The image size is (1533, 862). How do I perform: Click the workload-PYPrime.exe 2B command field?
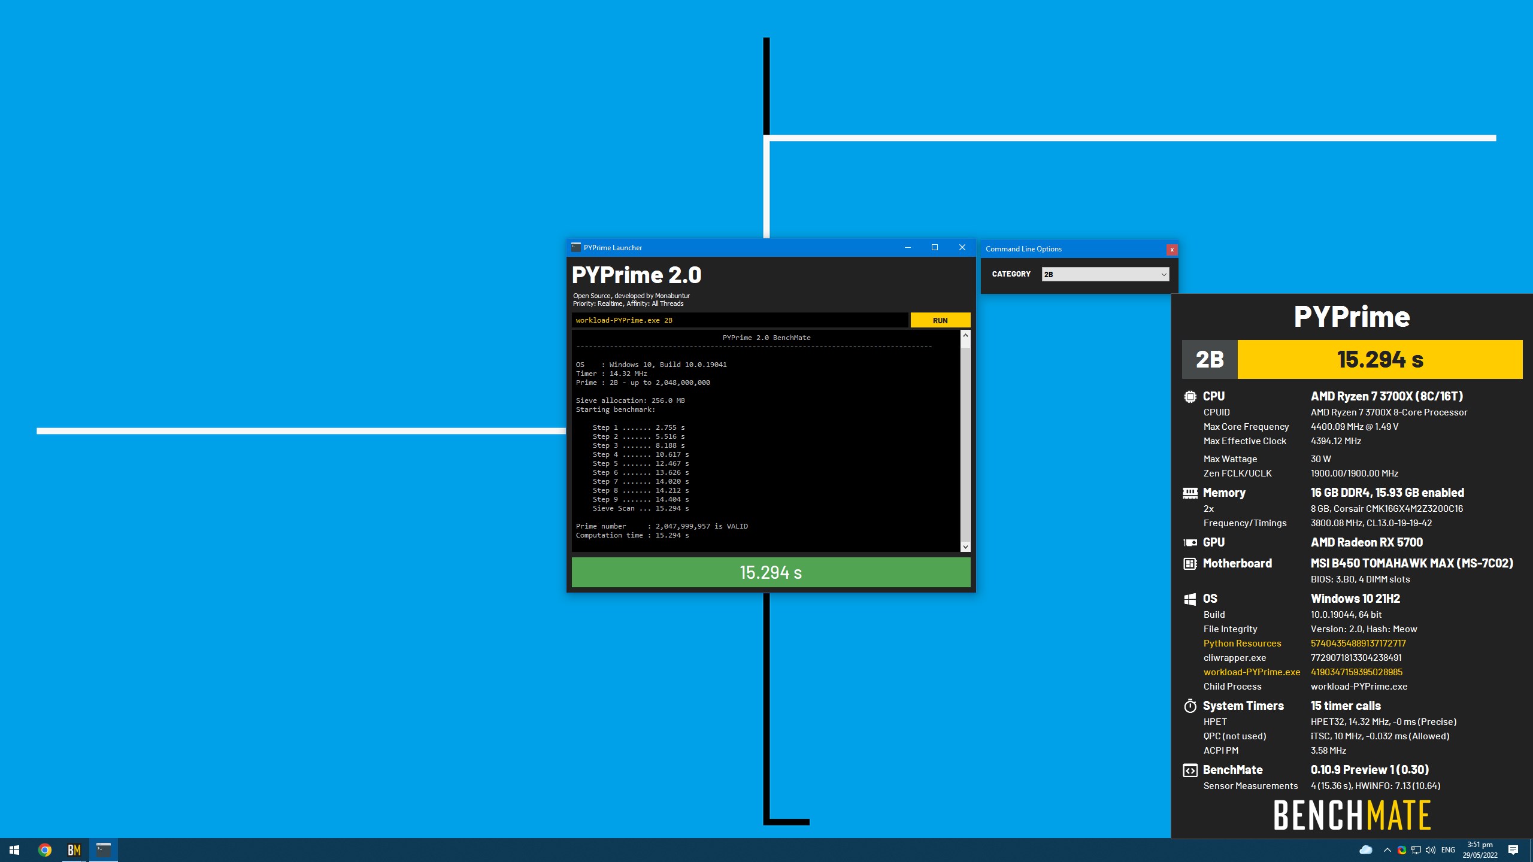(740, 320)
